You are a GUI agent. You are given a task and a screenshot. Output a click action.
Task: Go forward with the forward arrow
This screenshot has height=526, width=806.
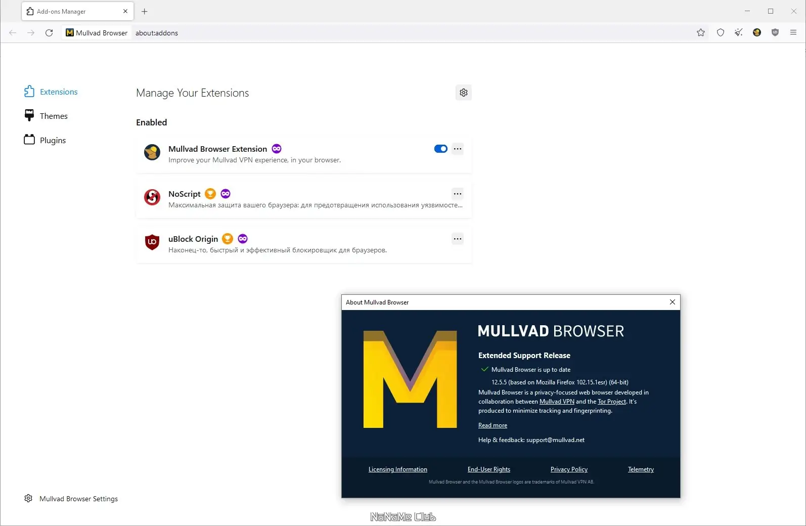tap(31, 33)
